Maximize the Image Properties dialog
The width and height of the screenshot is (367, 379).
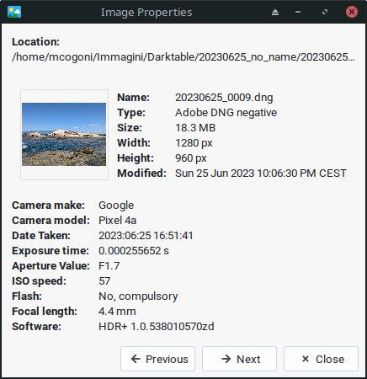[x=325, y=12]
